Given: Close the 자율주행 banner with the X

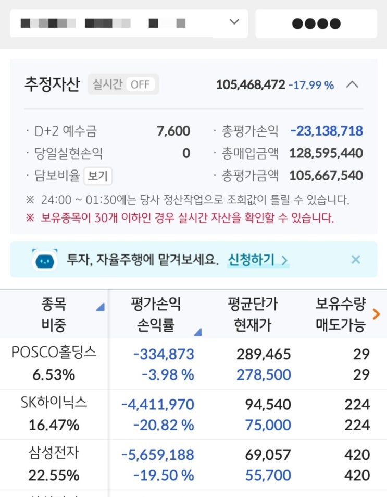Looking at the screenshot, I should tap(356, 260).
